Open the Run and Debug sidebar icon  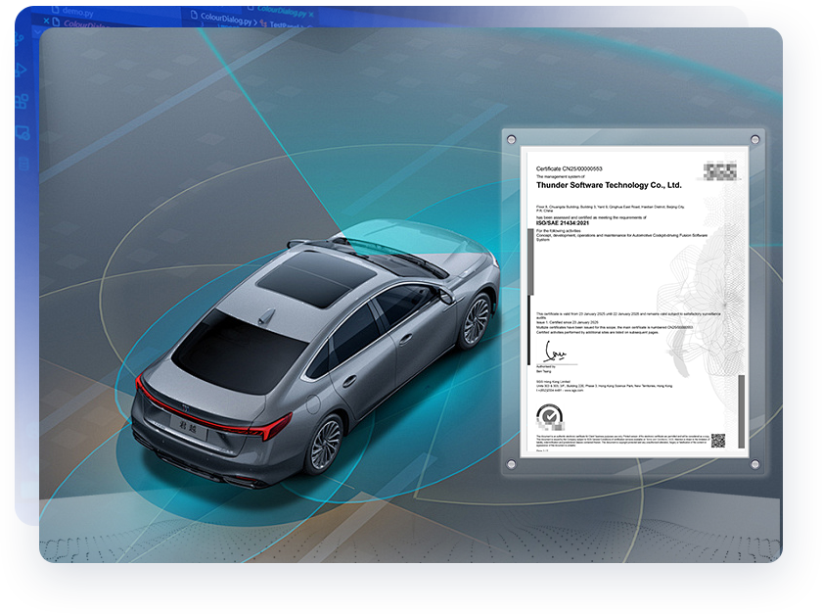tap(20, 71)
